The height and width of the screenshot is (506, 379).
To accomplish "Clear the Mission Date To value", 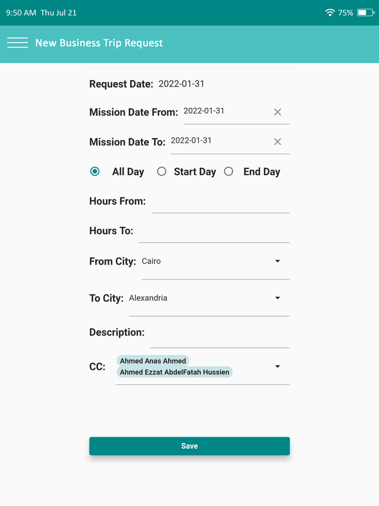I will 277,141.
